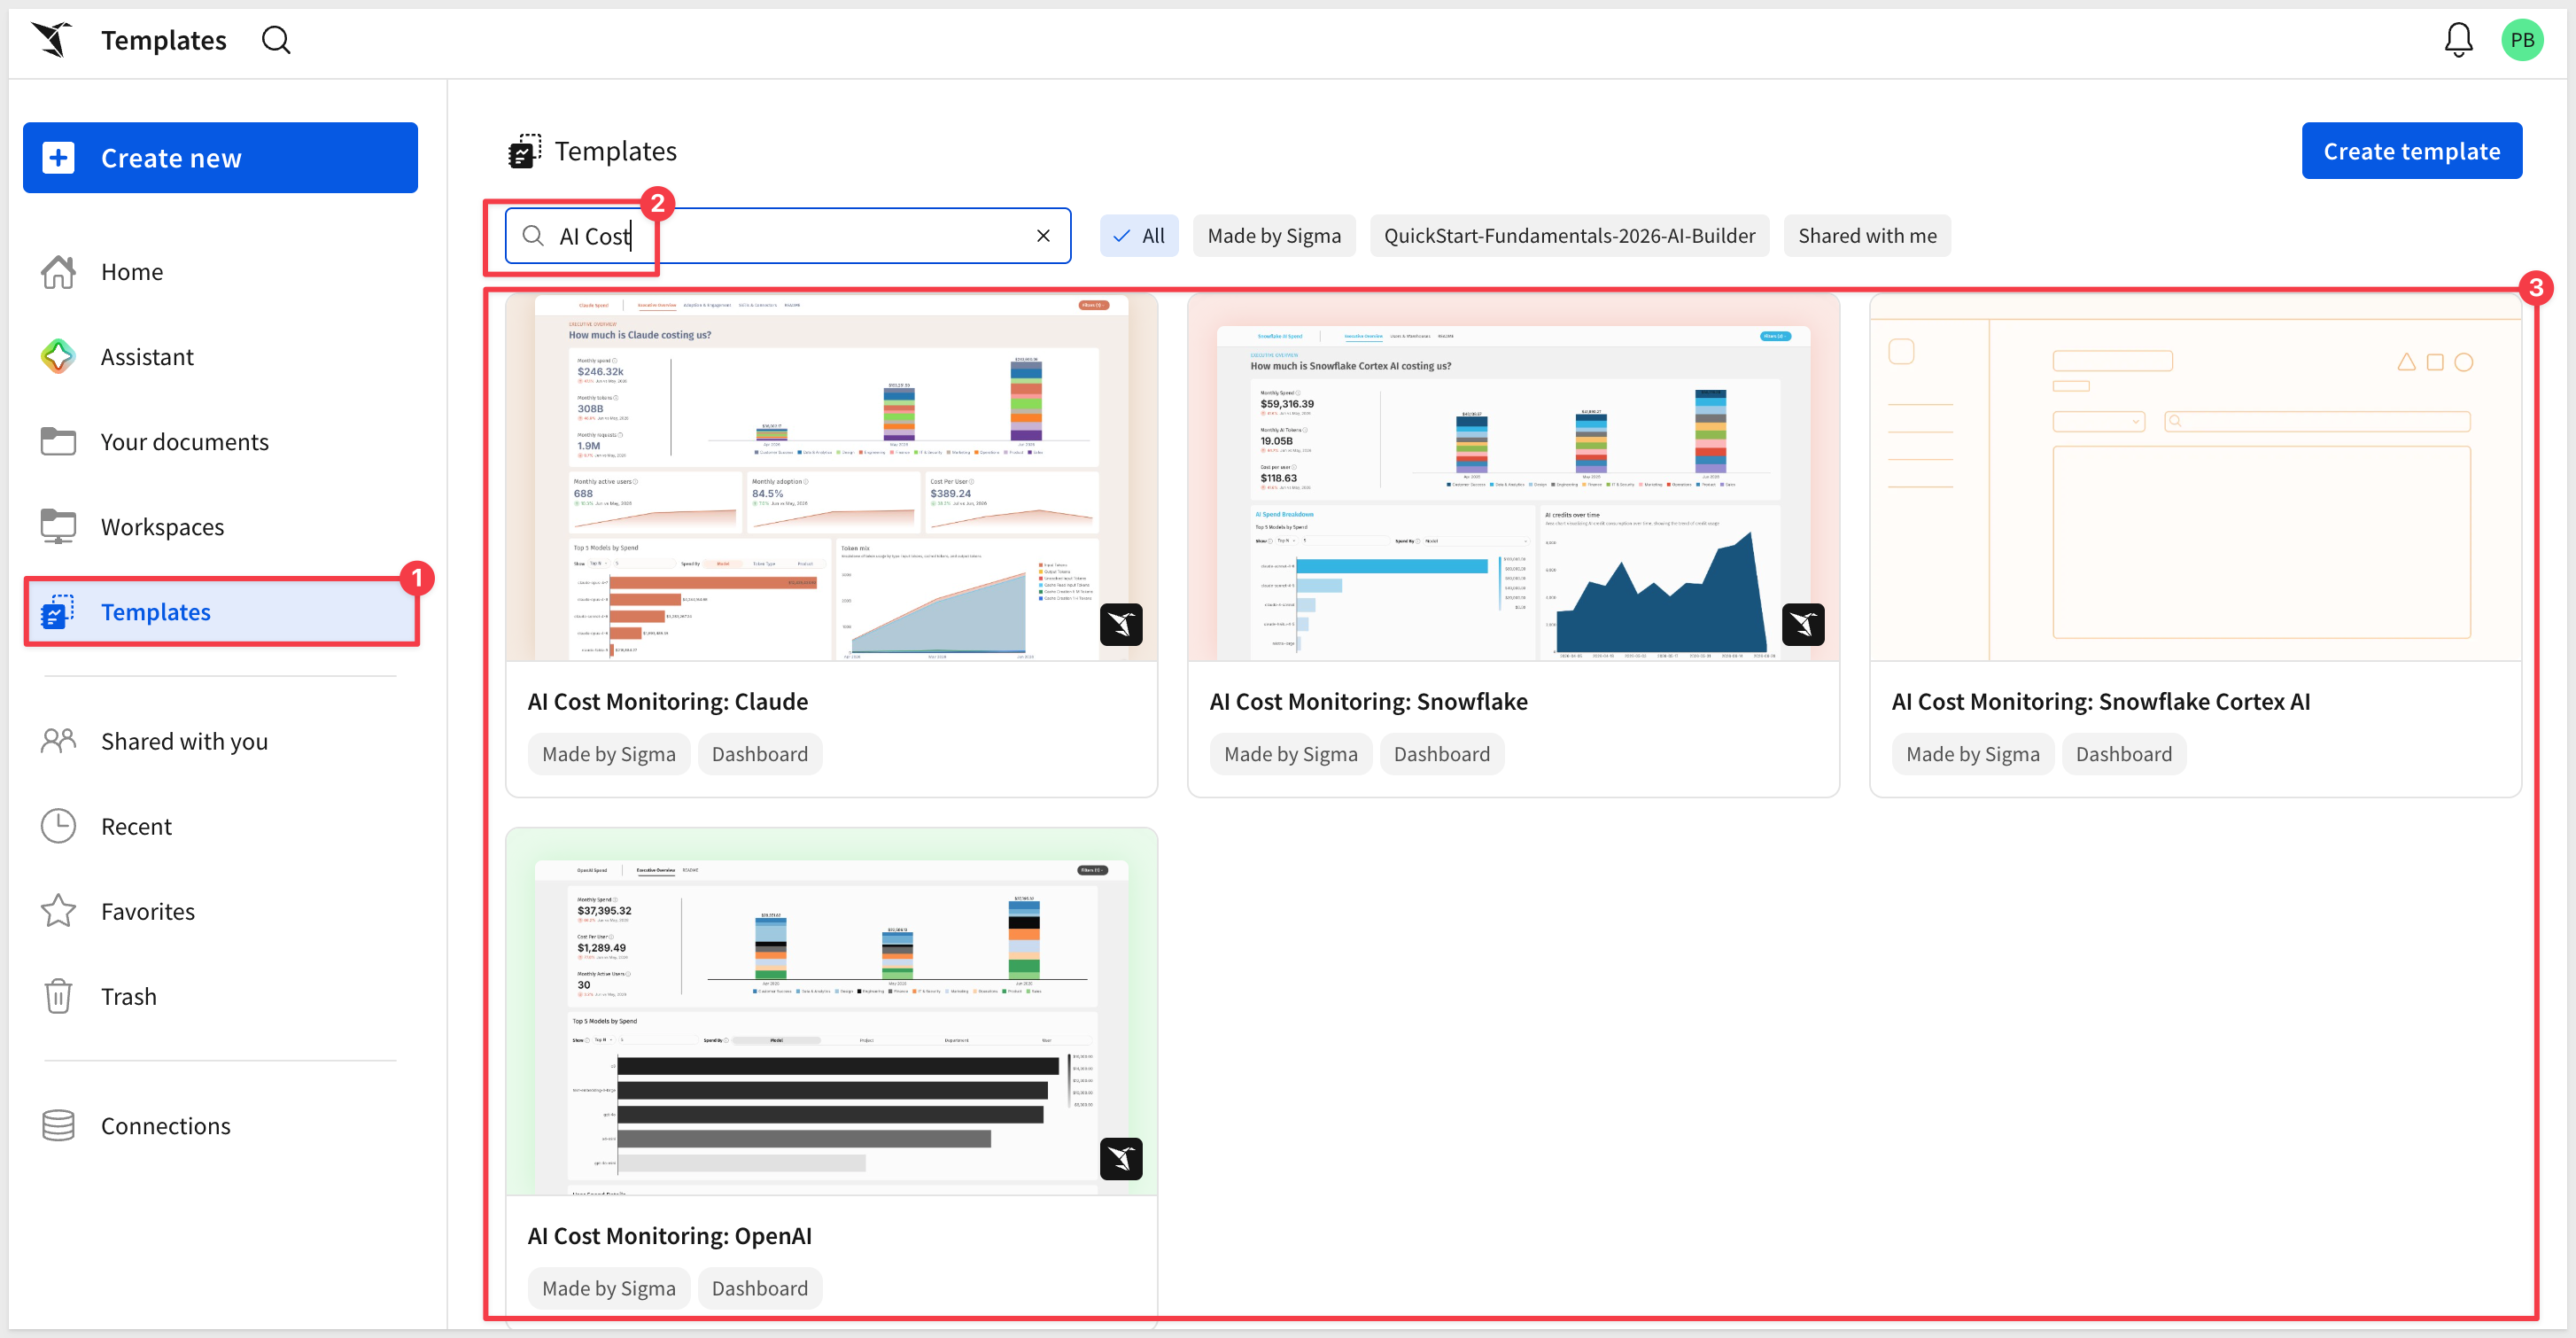This screenshot has height=1338, width=2576.
Task: Open AI Cost Monitoring: OpenAI title
Action: pyautogui.click(x=670, y=1236)
